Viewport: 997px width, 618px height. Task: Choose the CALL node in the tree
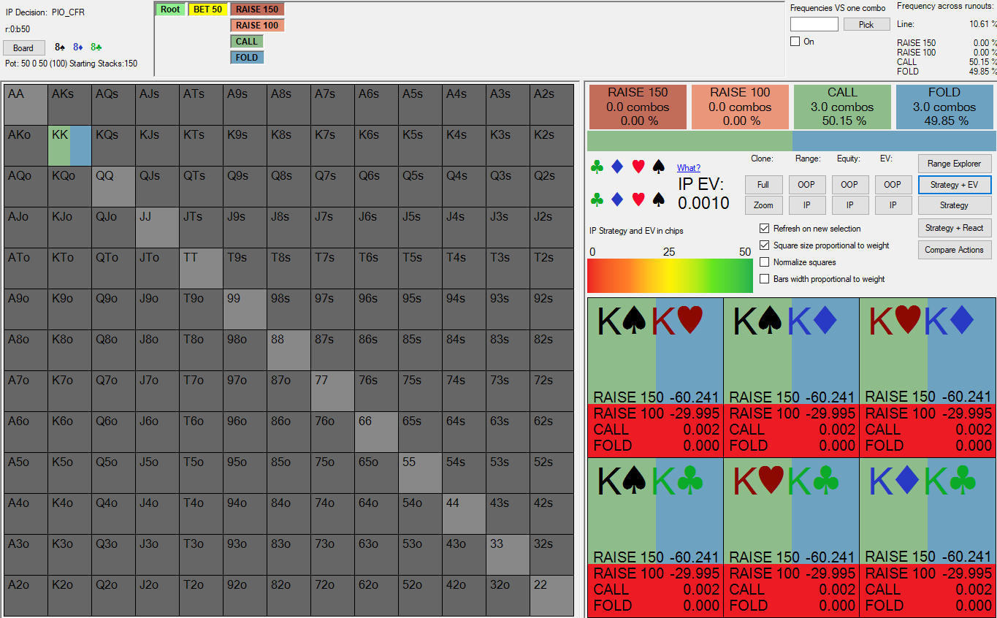coord(247,42)
